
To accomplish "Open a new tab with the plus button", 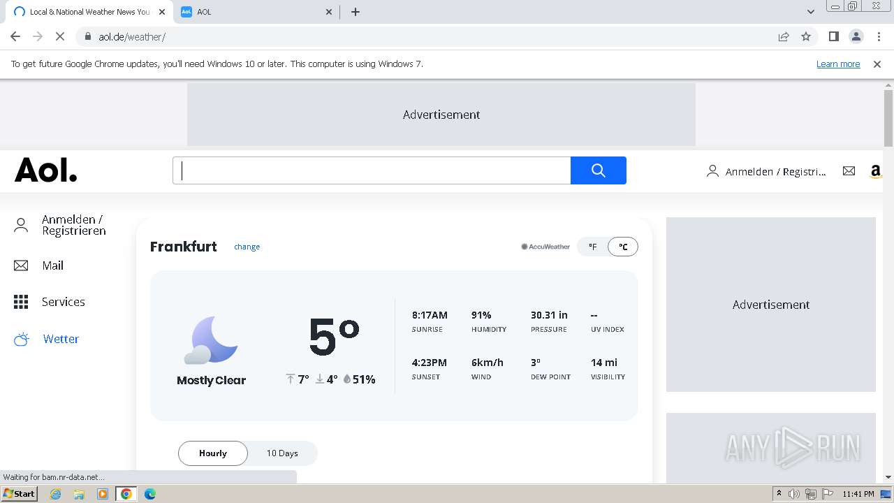I will click(356, 12).
